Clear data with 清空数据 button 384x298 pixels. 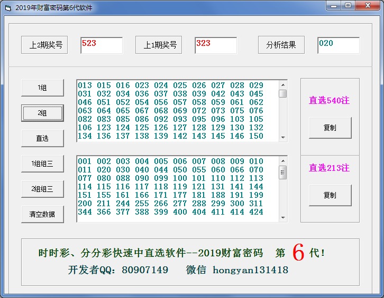point(42,214)
